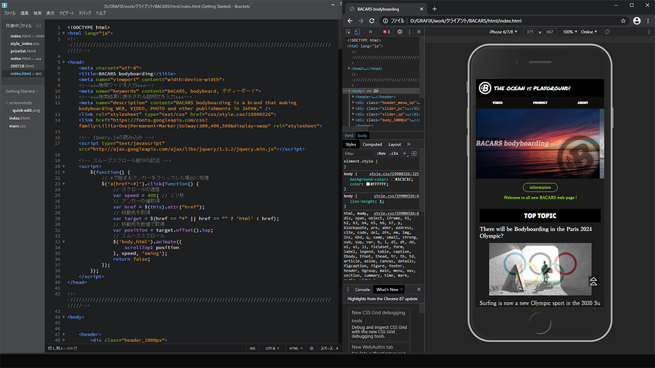Open the Online network throttling dropdown
Screen dimensions: 655x368
(x=589, y=31)
